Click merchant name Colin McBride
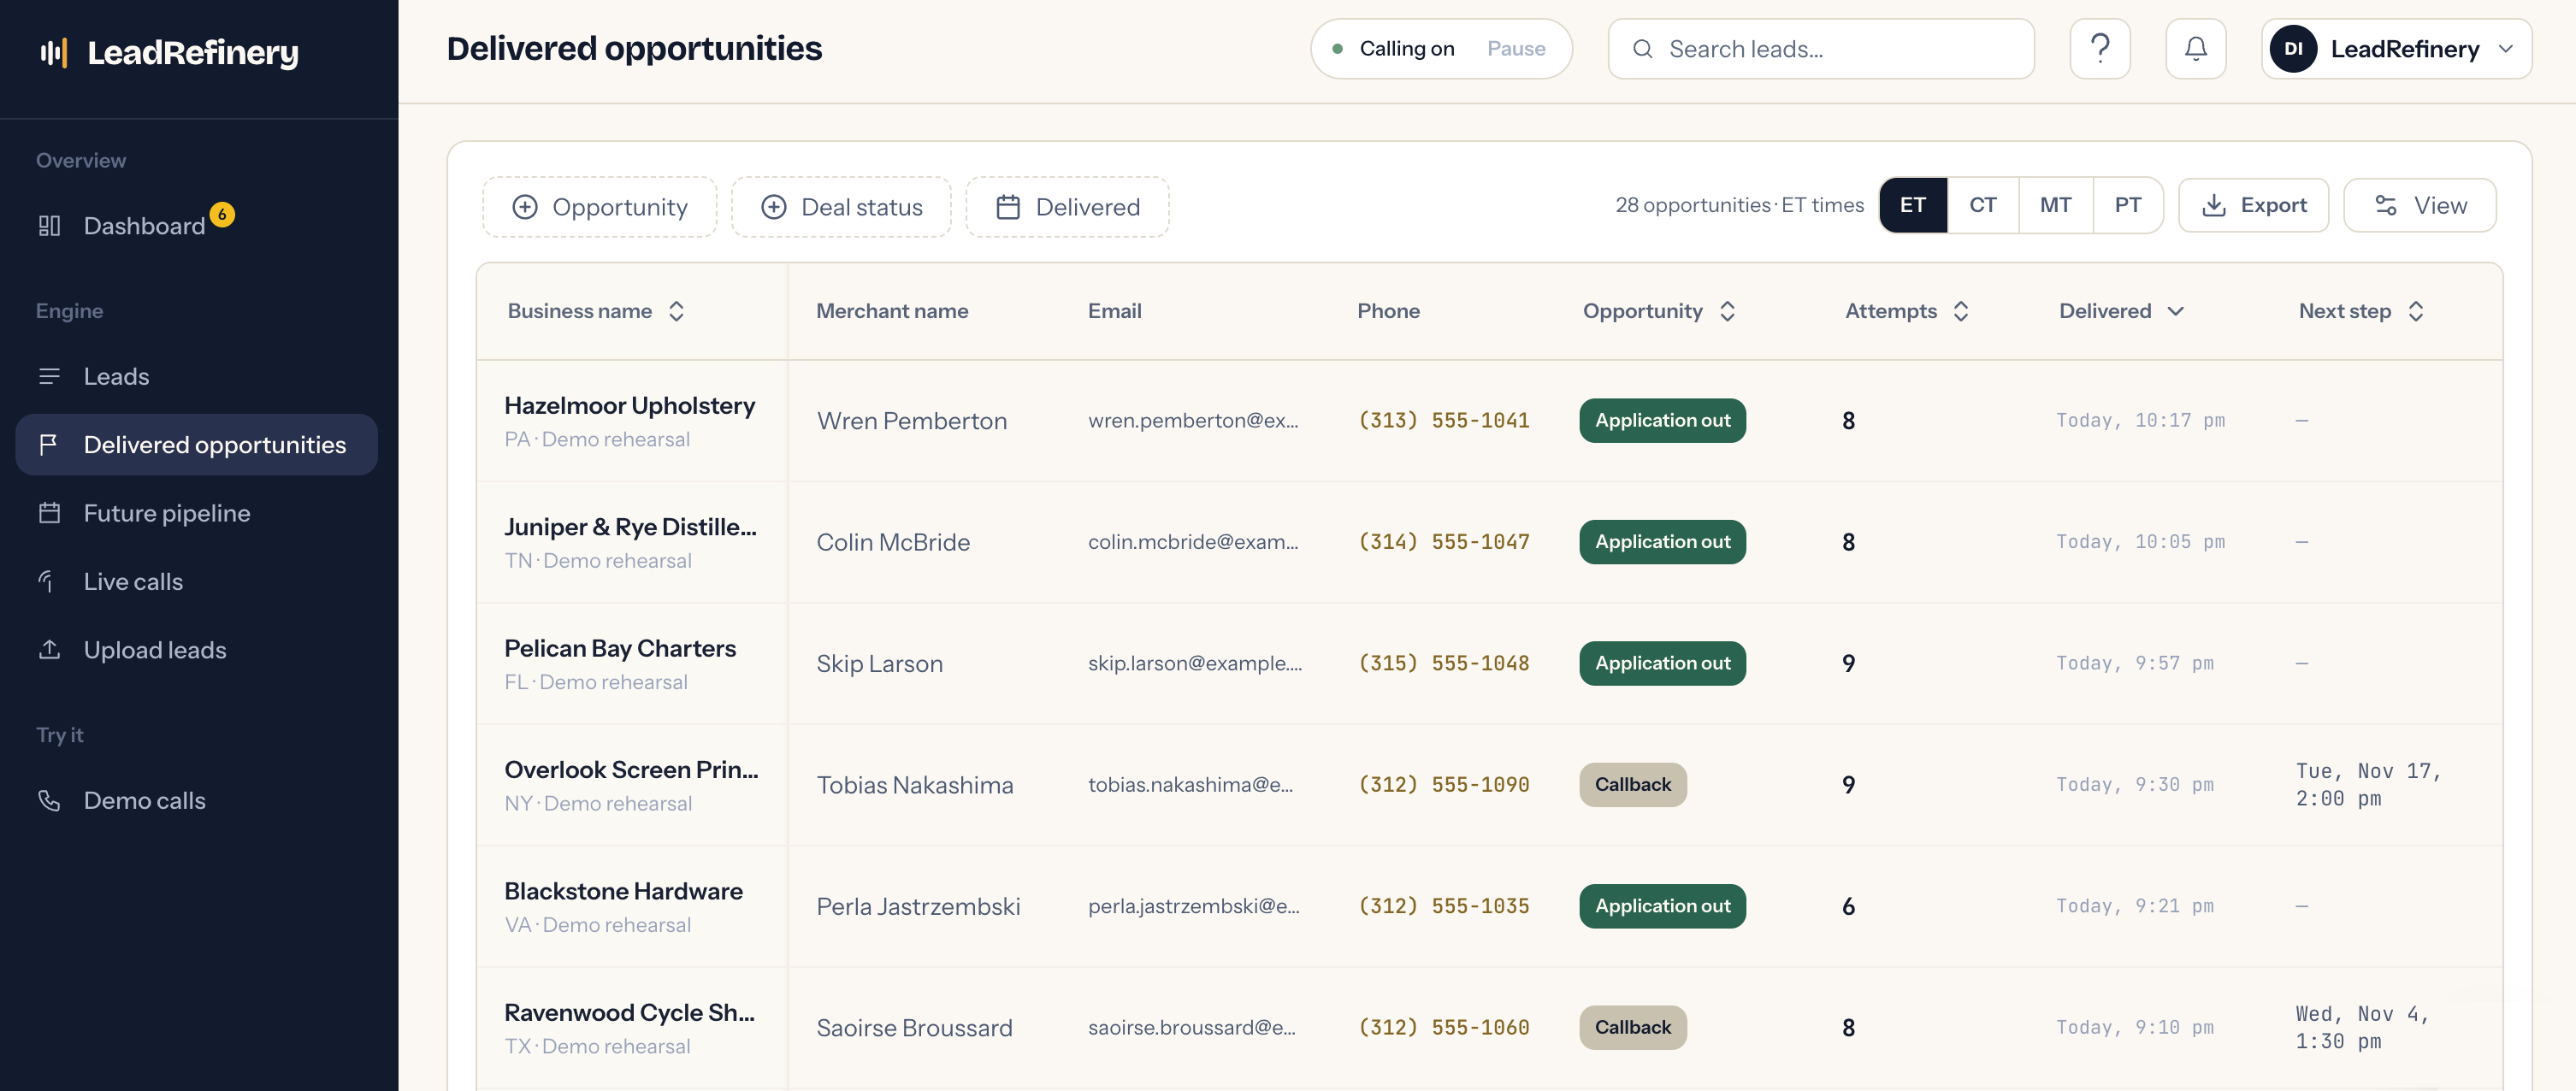The width and height of the screenshot is (2576, 1091). click(893, 542)
